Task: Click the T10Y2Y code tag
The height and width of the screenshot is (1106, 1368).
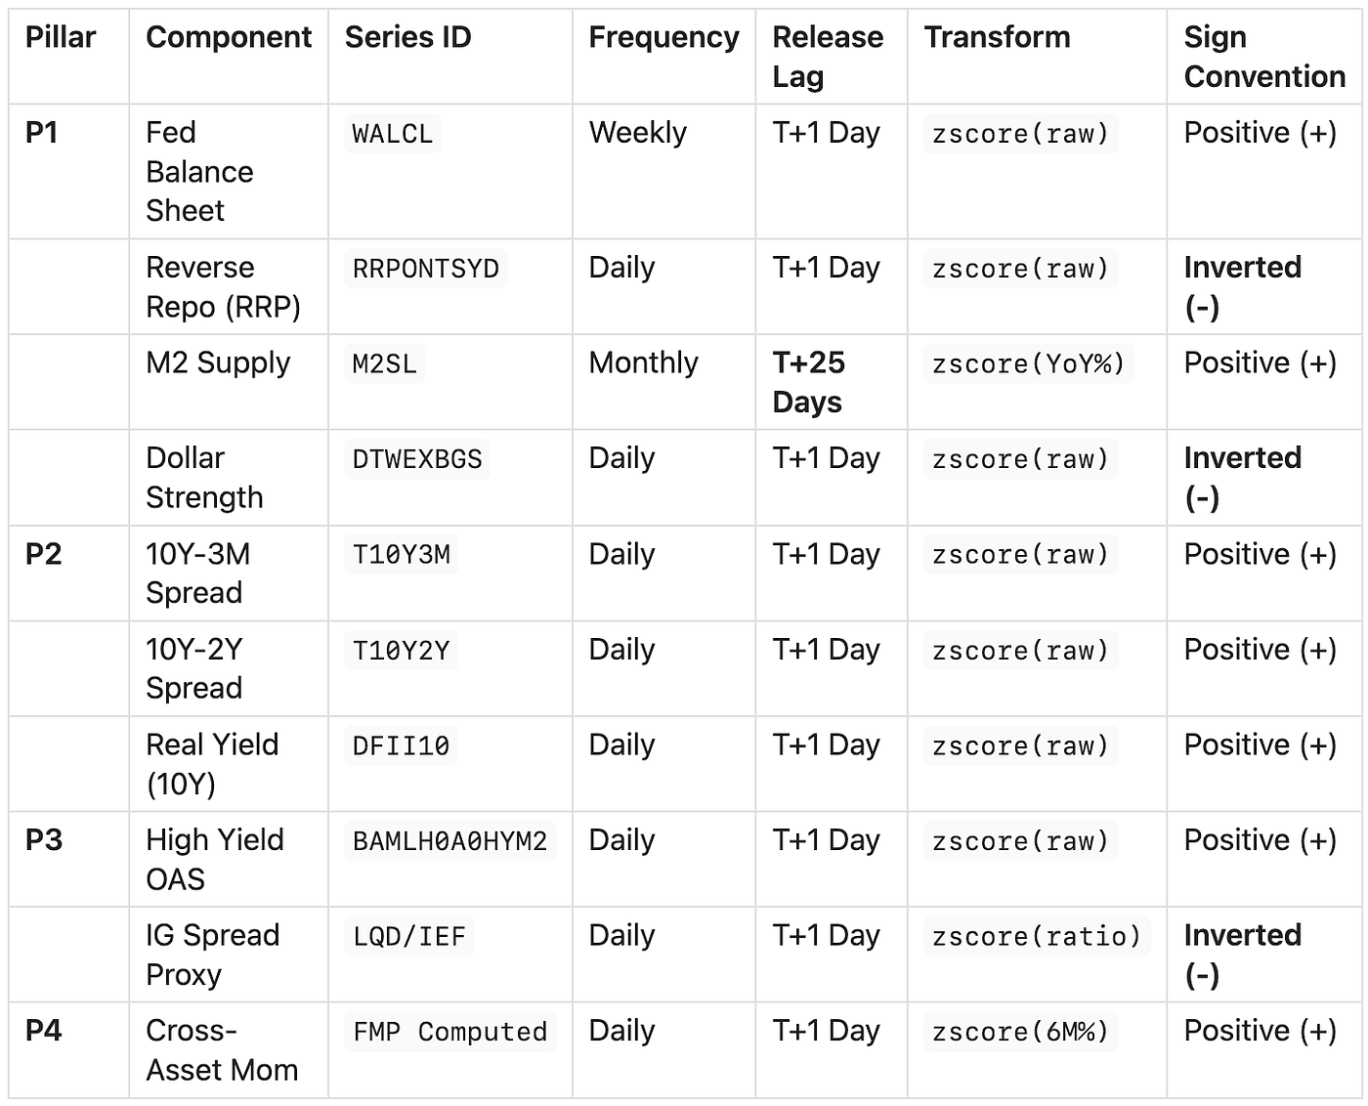Action: pos(401,650)
